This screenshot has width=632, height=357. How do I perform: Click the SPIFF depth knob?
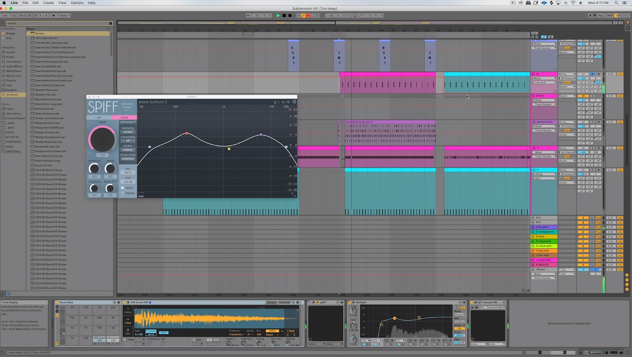tap(102, 139)
